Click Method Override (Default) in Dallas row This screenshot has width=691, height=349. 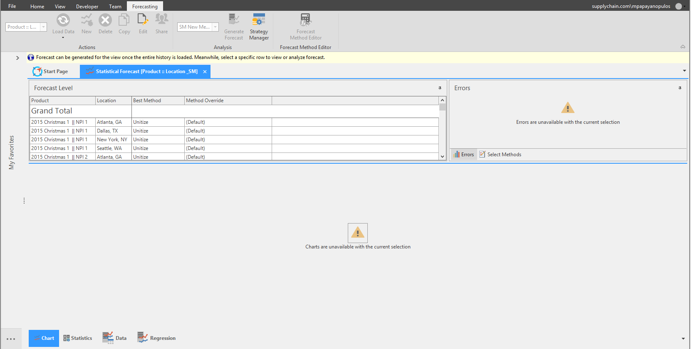[x=228, y=131]
